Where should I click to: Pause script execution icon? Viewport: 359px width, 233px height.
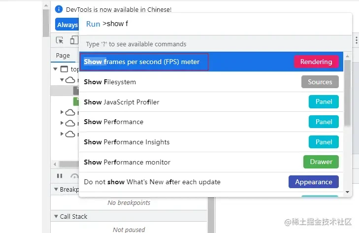(x=60, y=176)
